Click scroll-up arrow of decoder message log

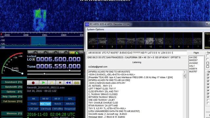(x=184, y=72)
